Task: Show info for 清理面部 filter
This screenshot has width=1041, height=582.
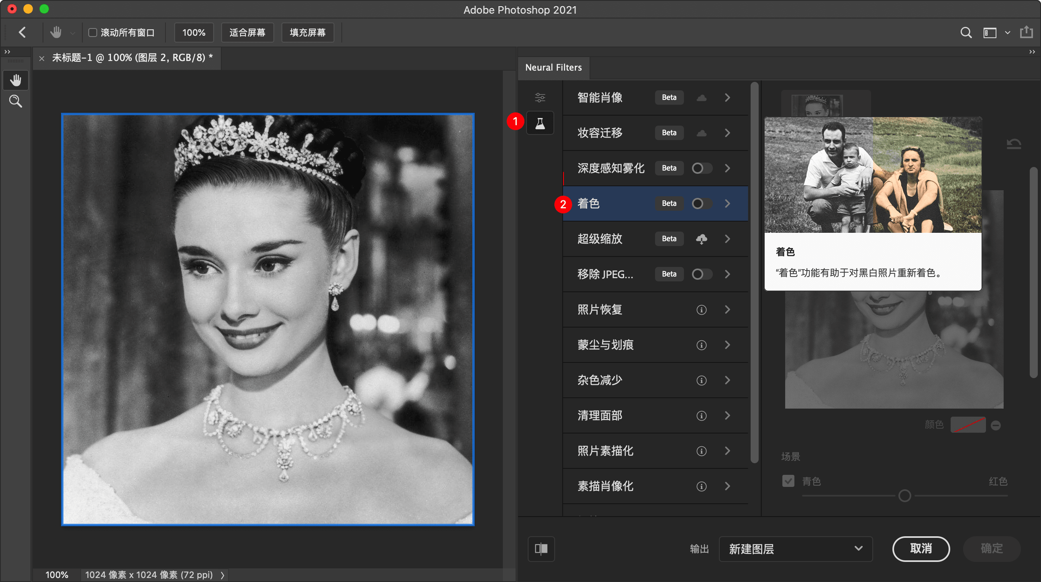Action: [x=702, y=415]
